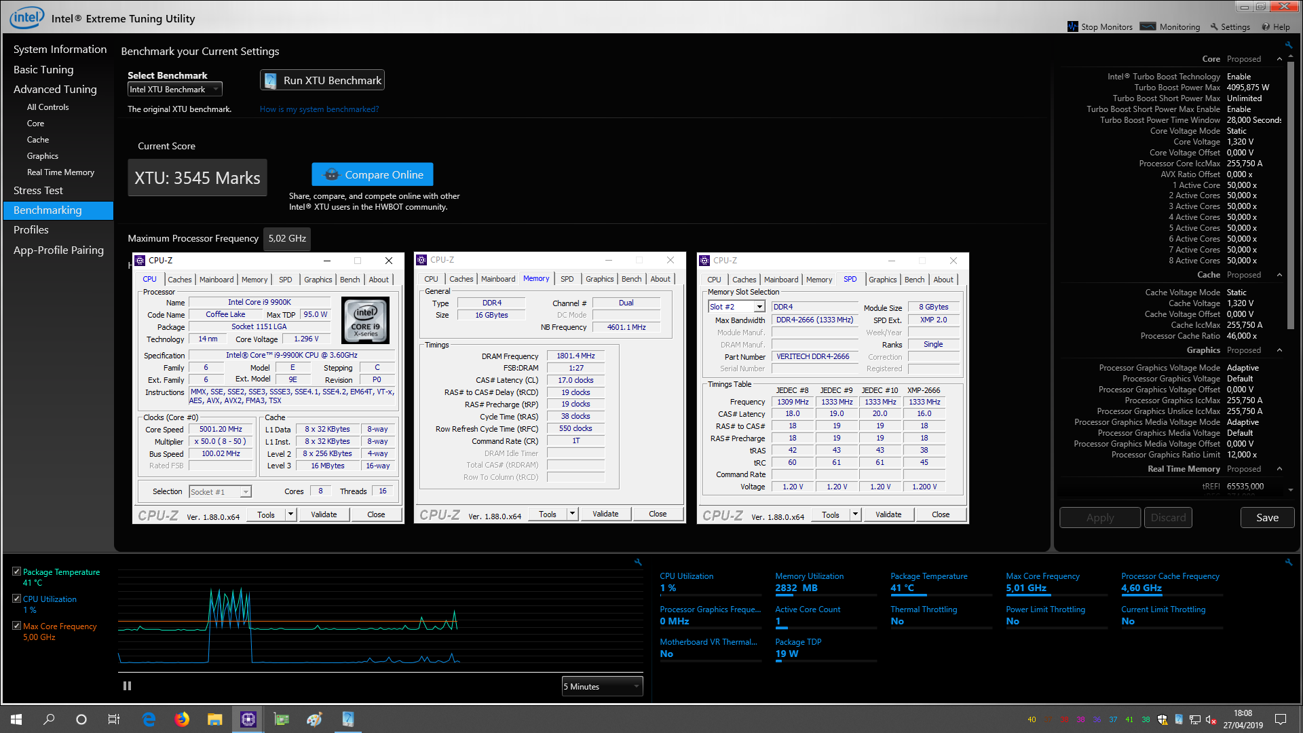Click Close button in Memory CPU-Z
1303x733 pixels.
[658, 514]
